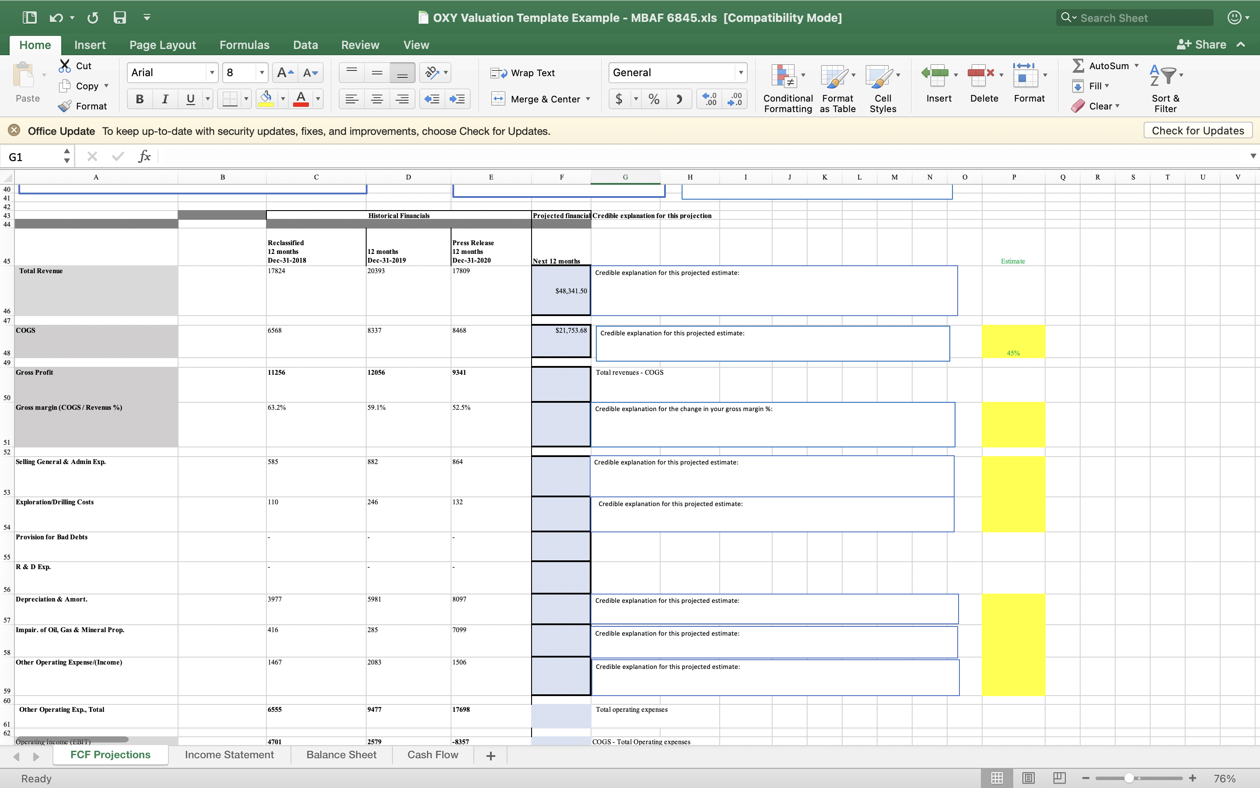Open Conditional Formatting options
This screenshot has height=788, width=1260.
[x=786, y=86]
